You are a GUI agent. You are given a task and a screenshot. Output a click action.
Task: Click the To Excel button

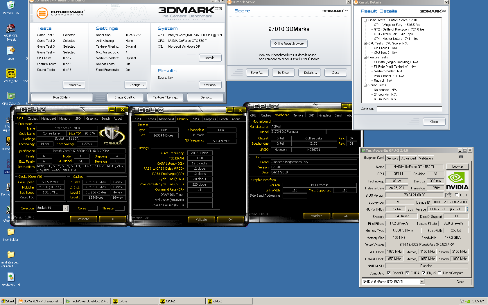283,73
